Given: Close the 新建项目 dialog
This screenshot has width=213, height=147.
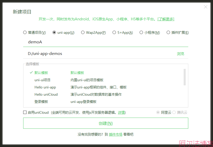Looking at the screenshot, I should 206,7.
